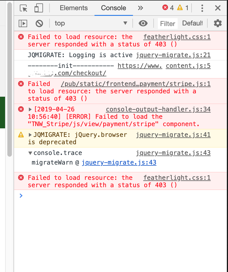The image size is (228, 272).
Task: Clear the console with the no-entry icon
Action: (39, 23)
